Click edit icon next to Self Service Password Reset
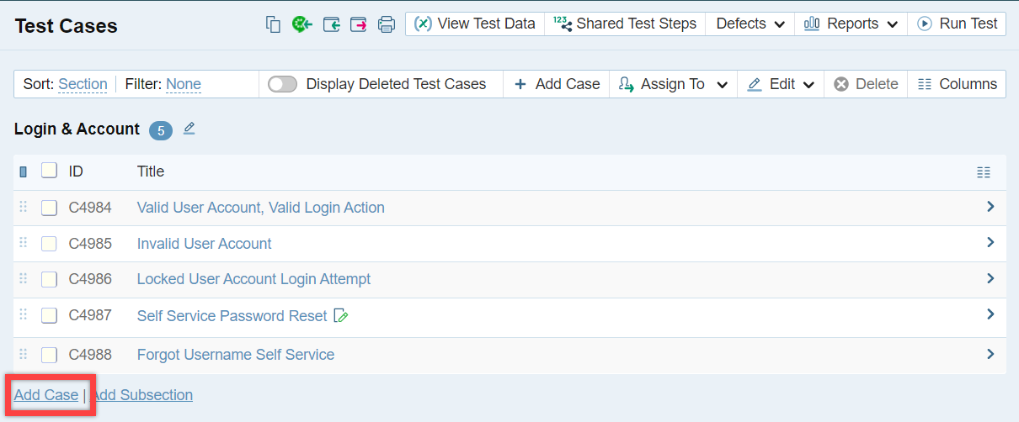This screenshot has width=1019, height=422. point(341,316)
